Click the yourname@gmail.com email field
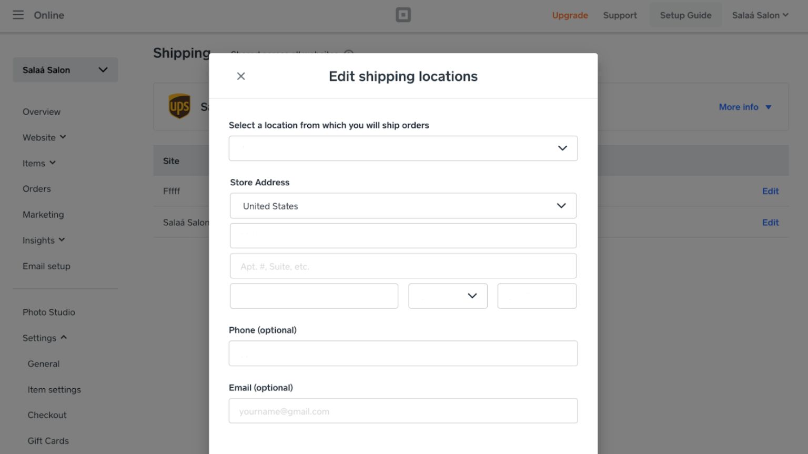This screenshot has height=454, width=808. (x=403, y=411)
